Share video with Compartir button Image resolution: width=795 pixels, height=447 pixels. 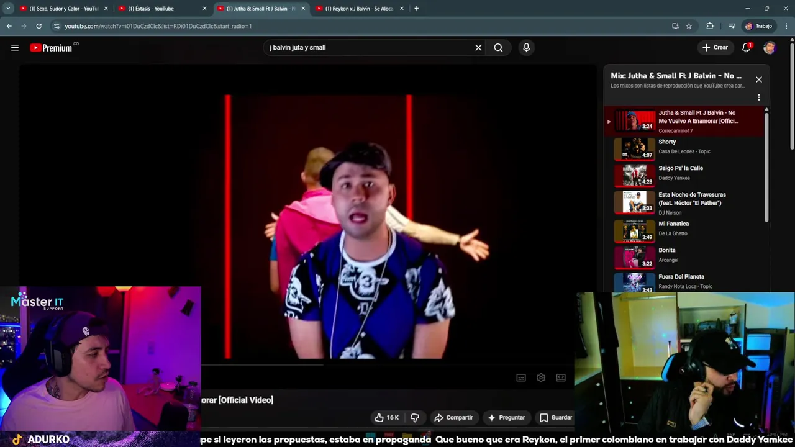453,417
